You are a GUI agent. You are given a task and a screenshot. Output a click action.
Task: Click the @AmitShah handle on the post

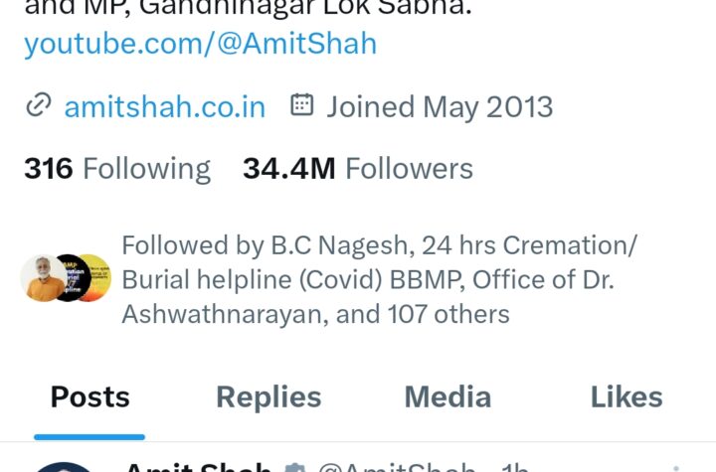coord(397,467)
